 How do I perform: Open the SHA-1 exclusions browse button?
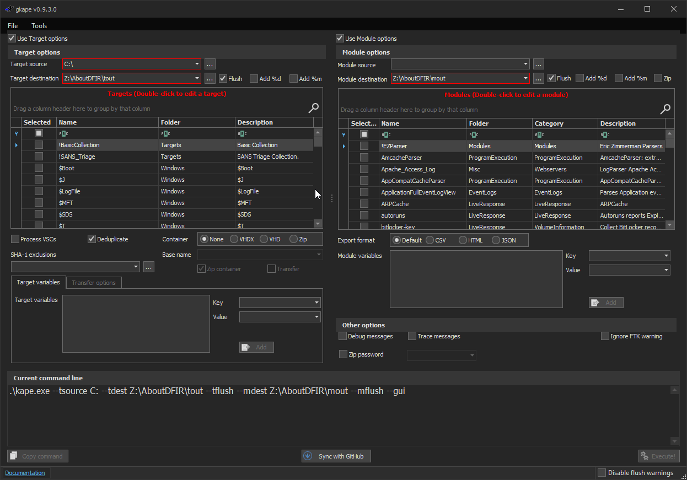click(x=149, y=267)
